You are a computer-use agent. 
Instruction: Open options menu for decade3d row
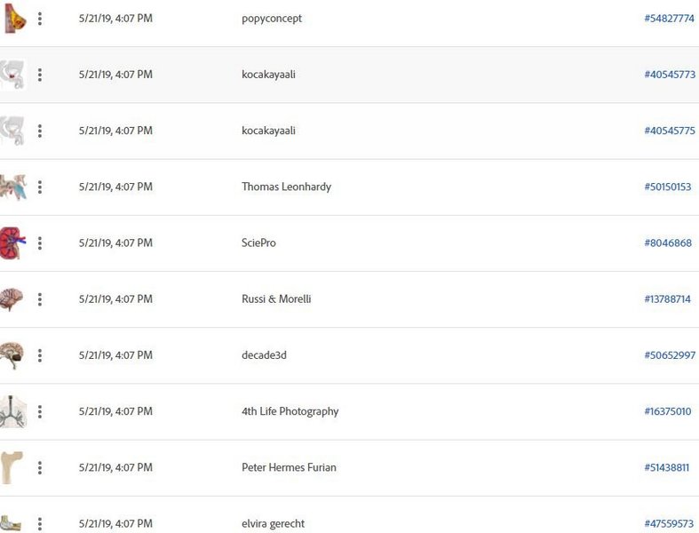(40, 356)
